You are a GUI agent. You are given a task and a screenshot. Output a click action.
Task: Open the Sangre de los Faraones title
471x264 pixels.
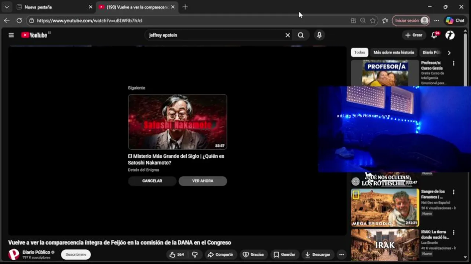click(x=433, y=194)
